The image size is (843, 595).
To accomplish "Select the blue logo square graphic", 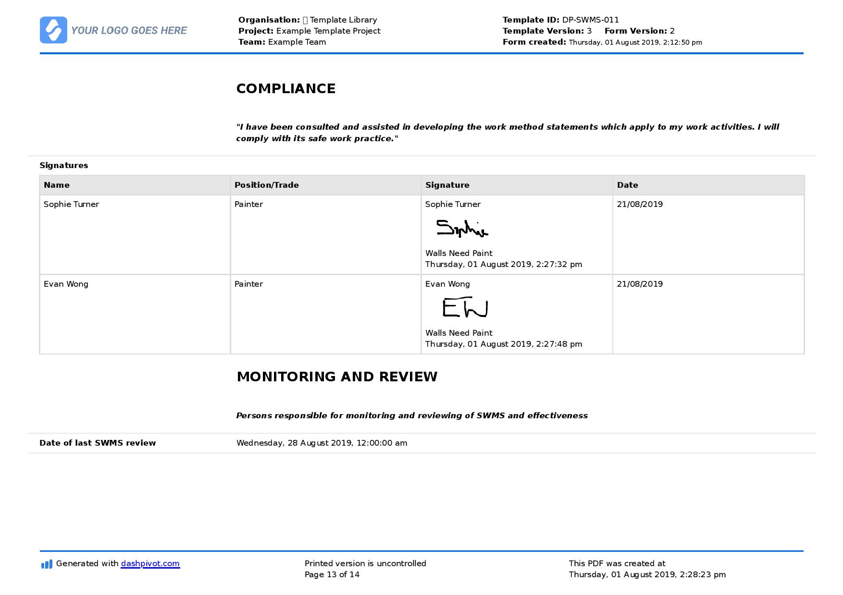I will coord(53,30).
